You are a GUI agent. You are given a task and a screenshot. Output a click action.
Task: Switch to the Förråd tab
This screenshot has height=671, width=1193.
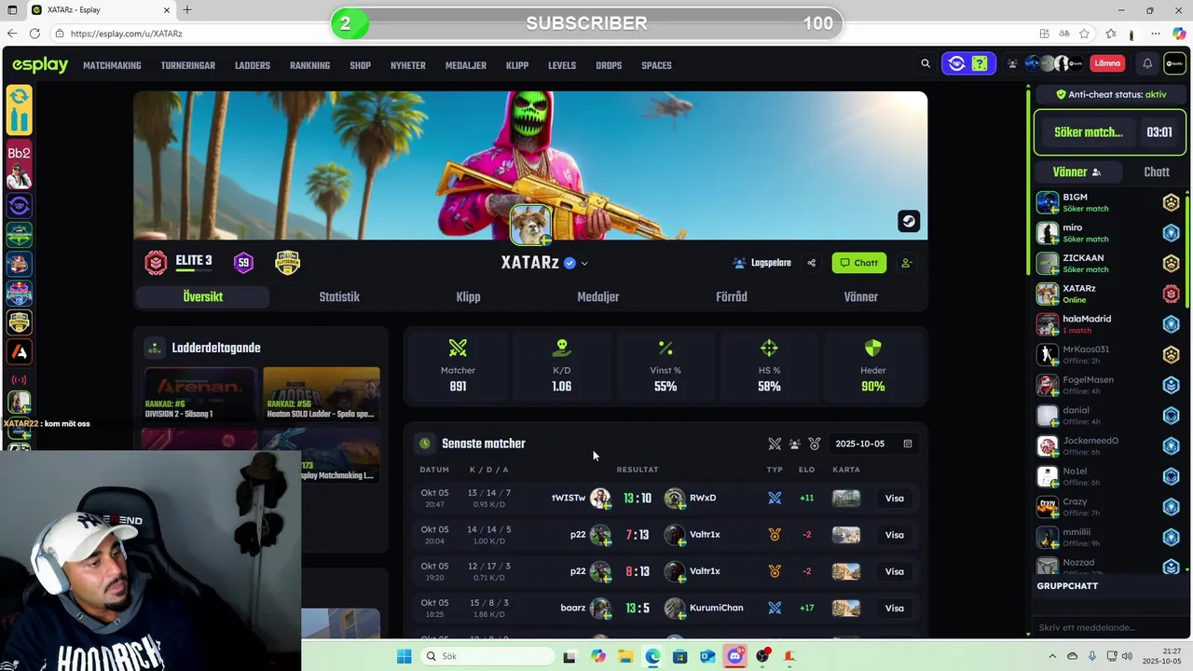click(x=731, y=296)
